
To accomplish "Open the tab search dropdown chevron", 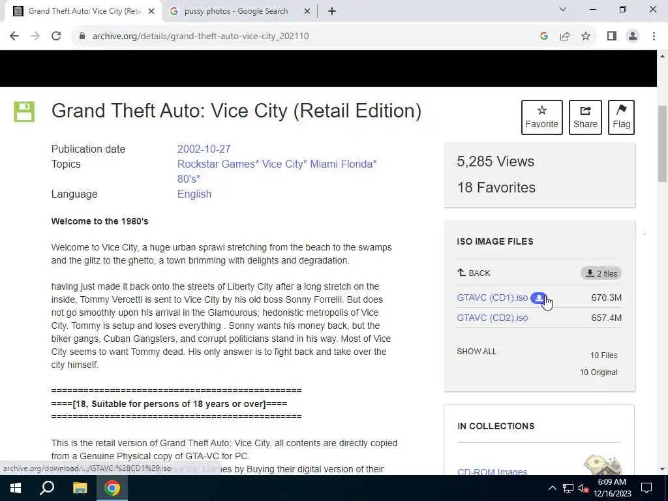I will 563,9.
